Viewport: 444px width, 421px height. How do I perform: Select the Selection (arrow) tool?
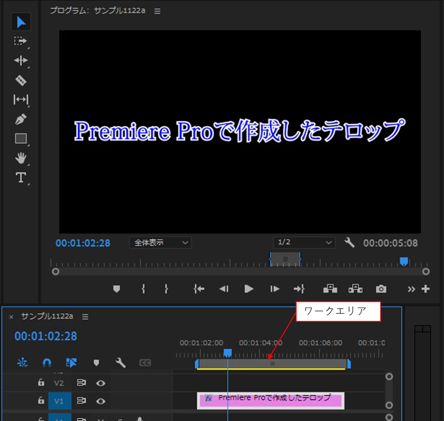pyautogui.click(x=21, y=22)
